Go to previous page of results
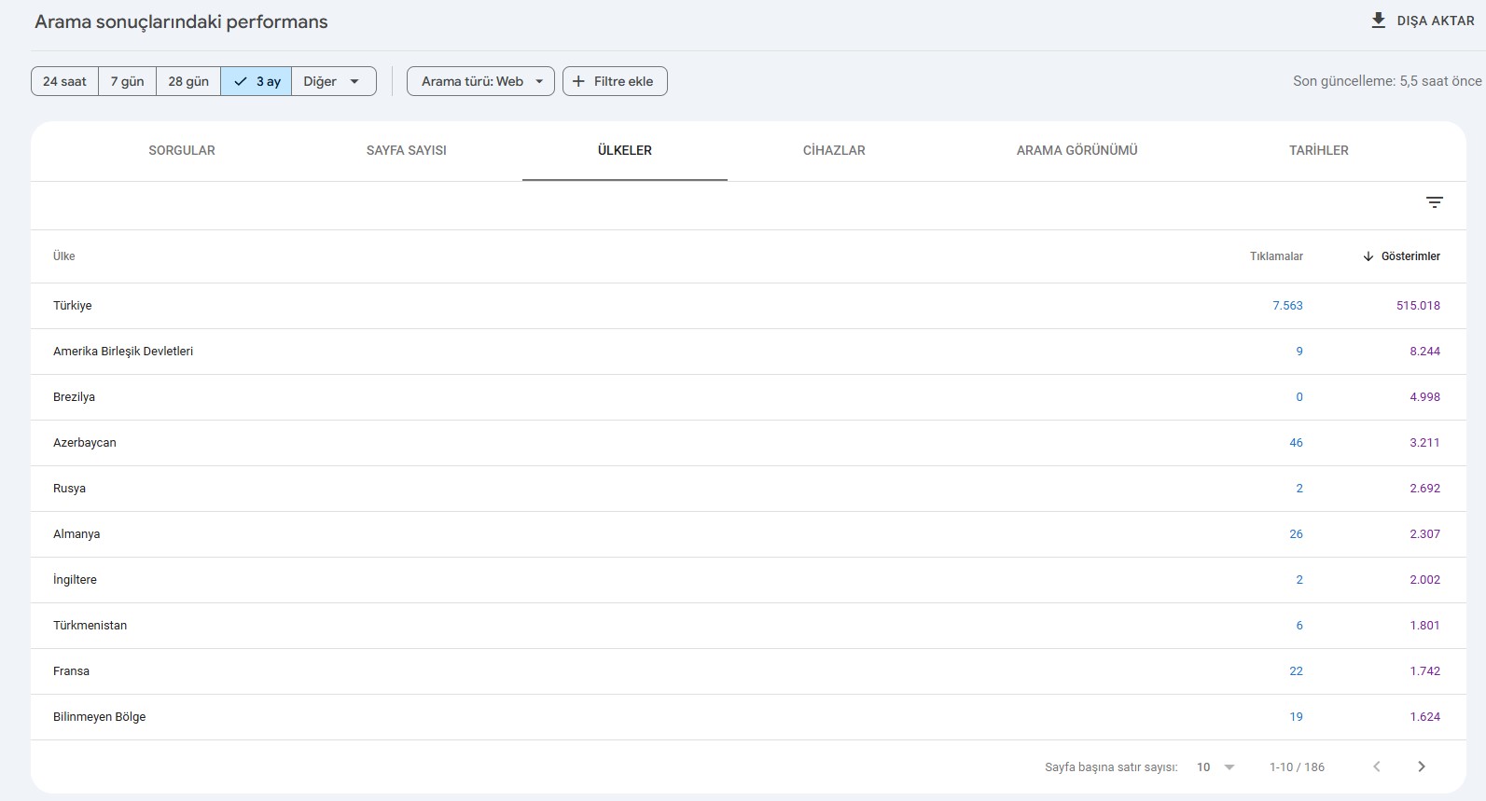 click(1377, 766)
